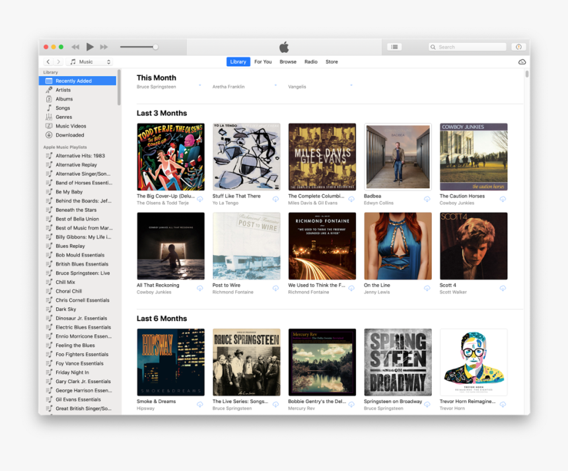Switch to the For You tab
Screen dimensions: 568x471
[263, 61]
